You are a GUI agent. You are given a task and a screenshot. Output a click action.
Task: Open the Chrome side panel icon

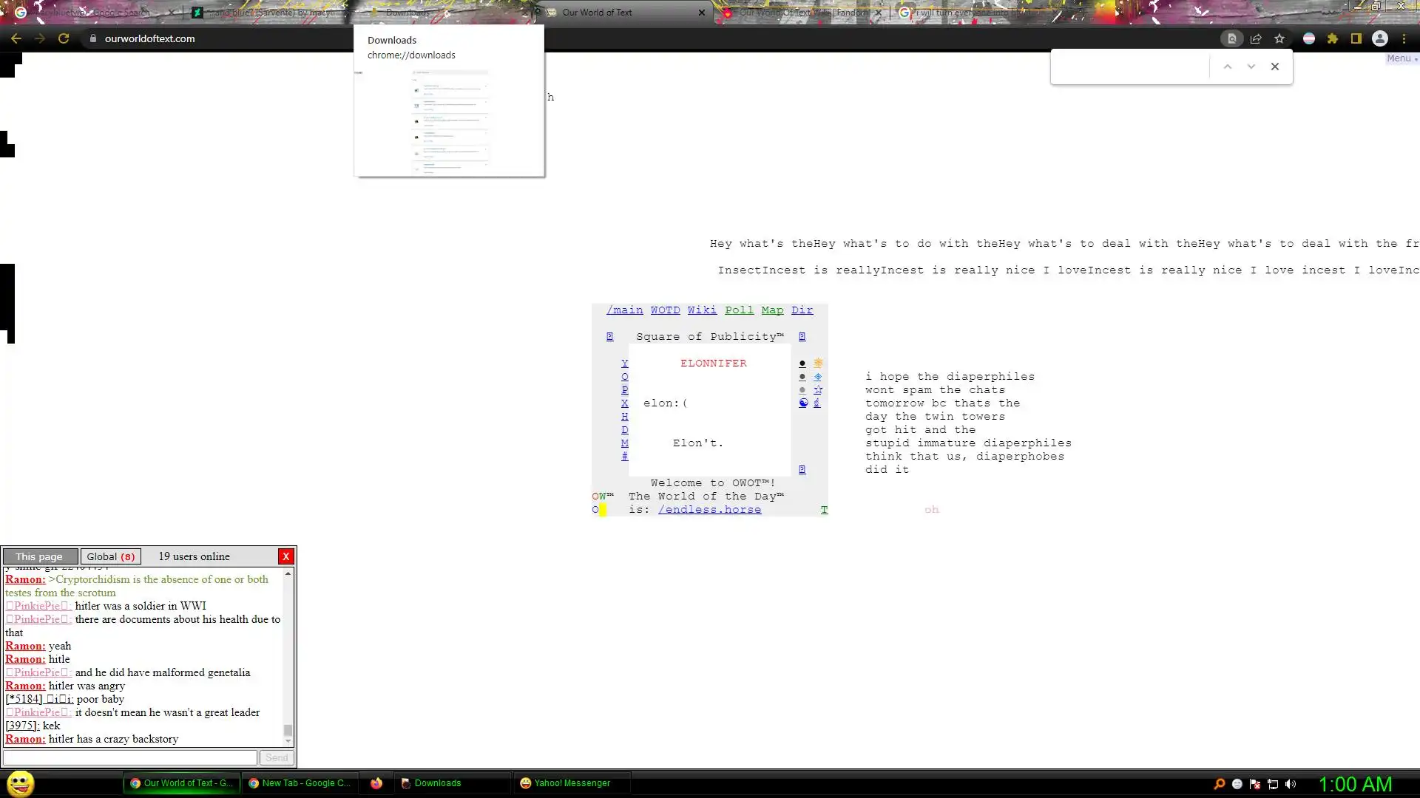[1356, 38]
